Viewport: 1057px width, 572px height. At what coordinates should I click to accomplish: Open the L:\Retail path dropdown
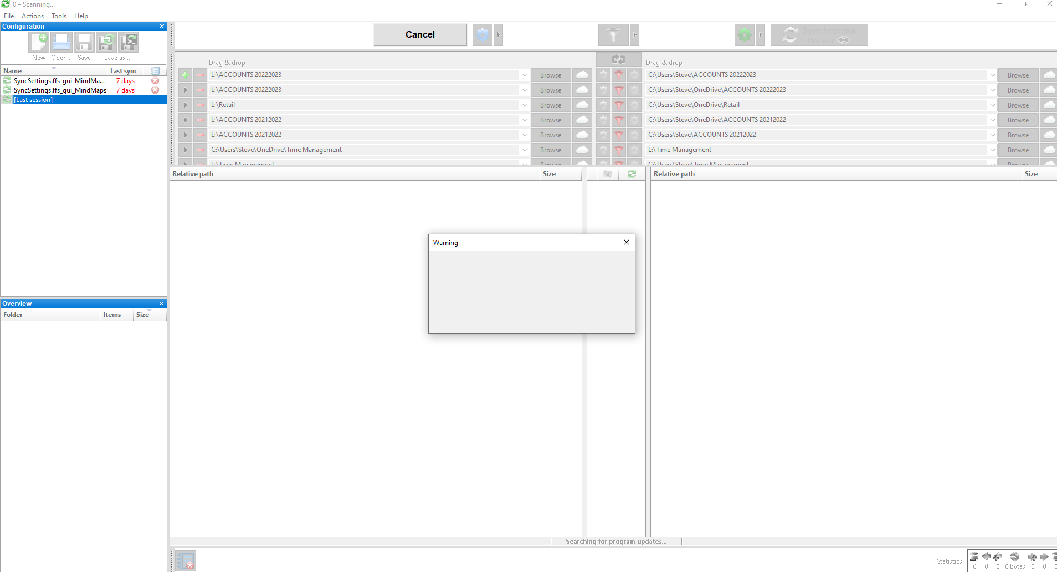click(524, 105)
